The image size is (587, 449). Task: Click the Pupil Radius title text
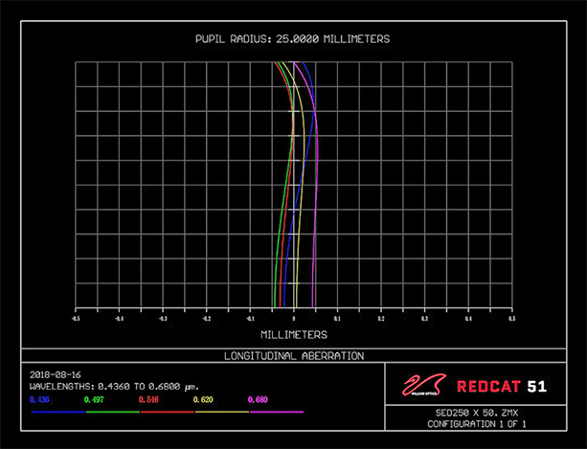point(293,39)
